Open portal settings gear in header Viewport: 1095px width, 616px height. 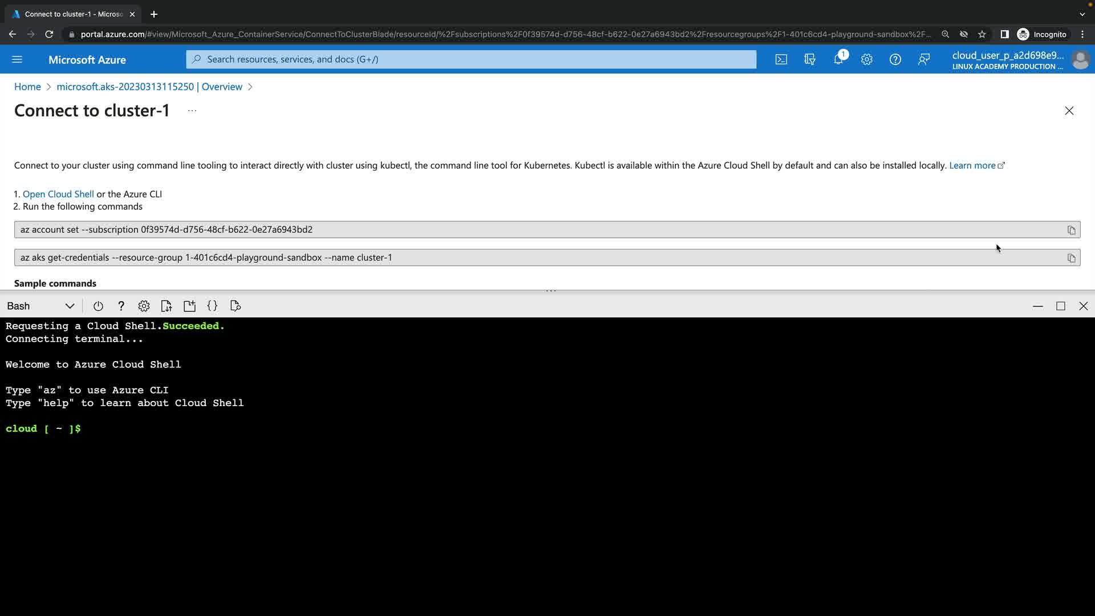[x=866, y=59]
